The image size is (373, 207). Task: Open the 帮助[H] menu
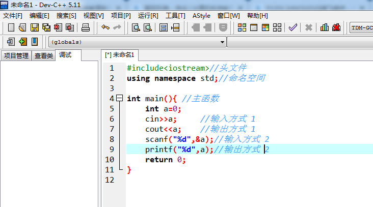tap(257, 16)
